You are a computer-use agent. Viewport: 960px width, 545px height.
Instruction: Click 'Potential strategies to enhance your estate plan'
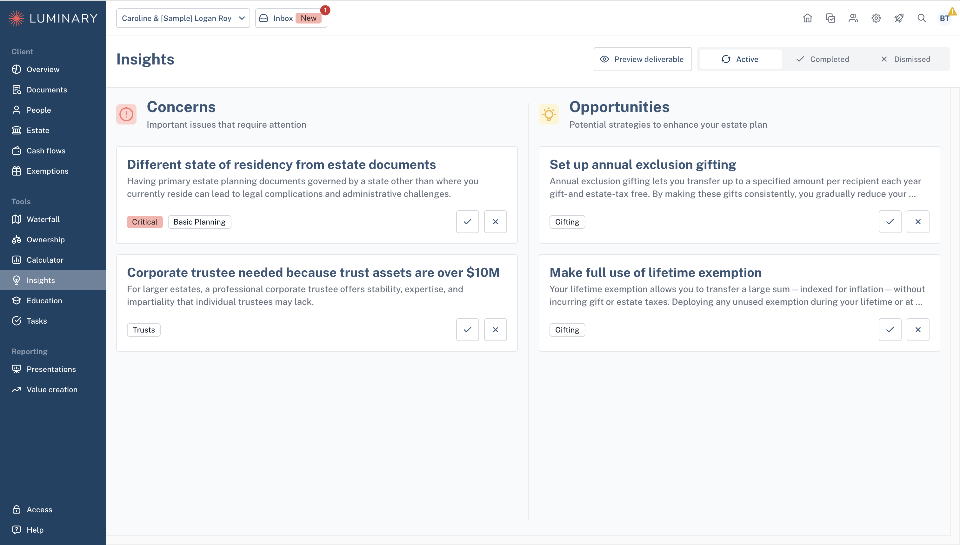tap(668, 124)
